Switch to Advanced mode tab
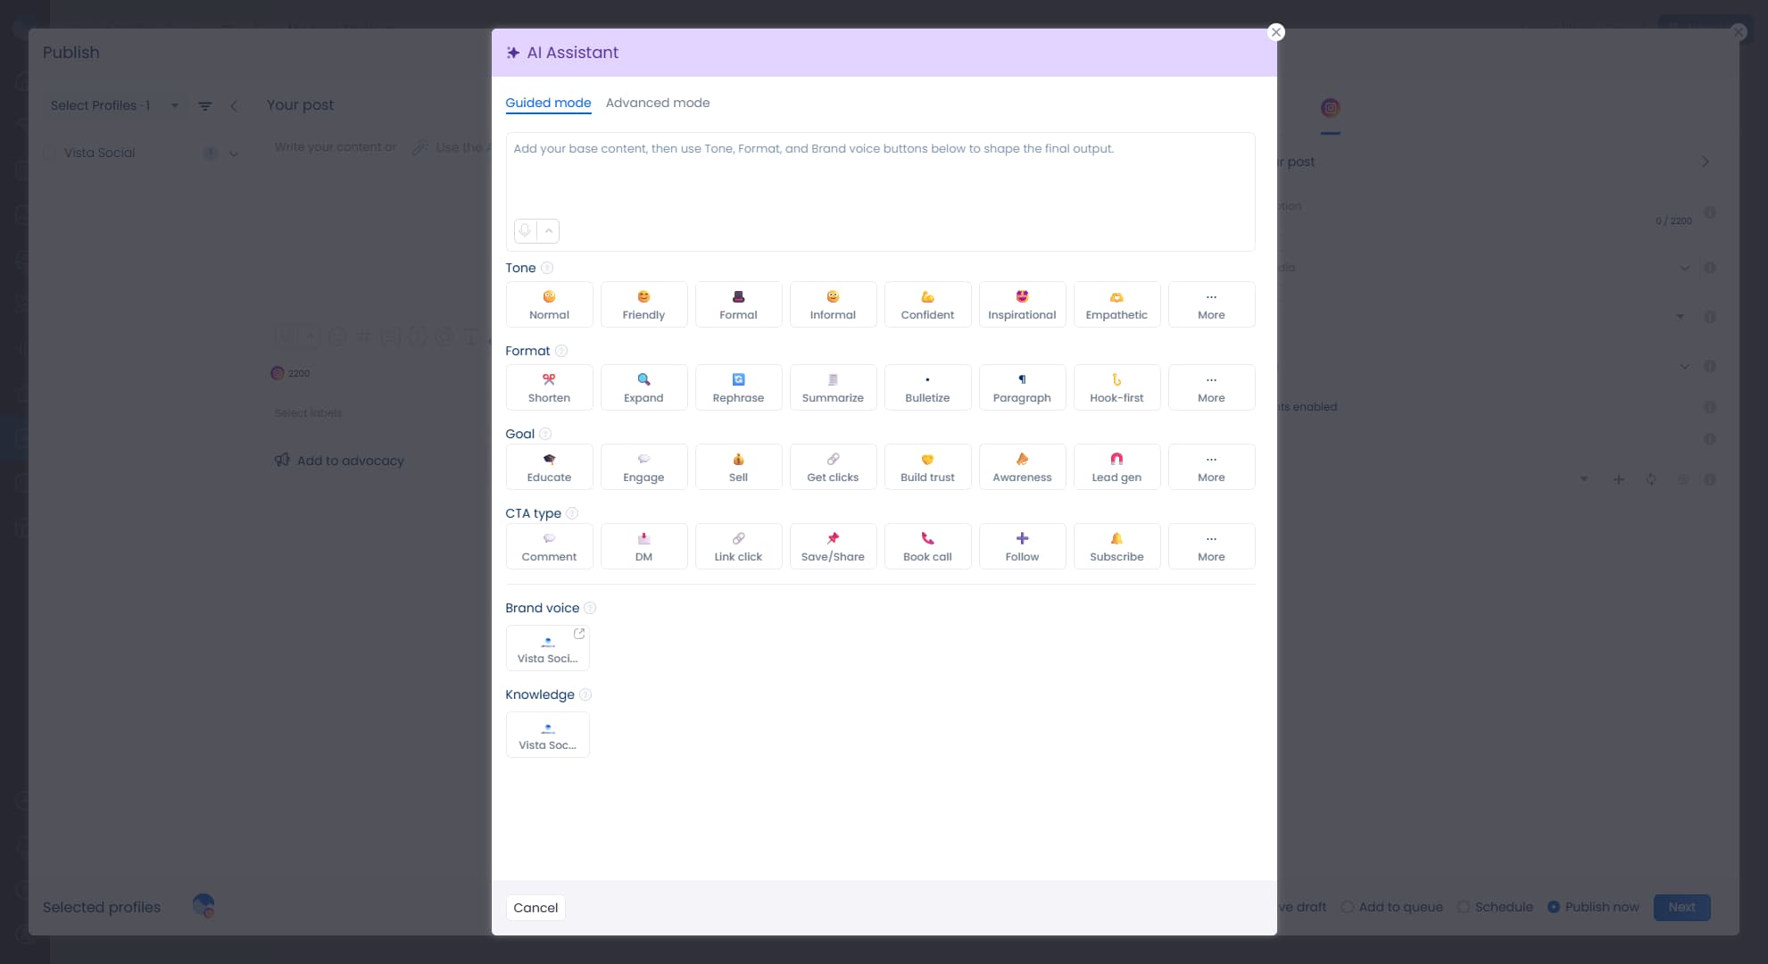The width and height of the screenshot is (1768, 964). 658,103
